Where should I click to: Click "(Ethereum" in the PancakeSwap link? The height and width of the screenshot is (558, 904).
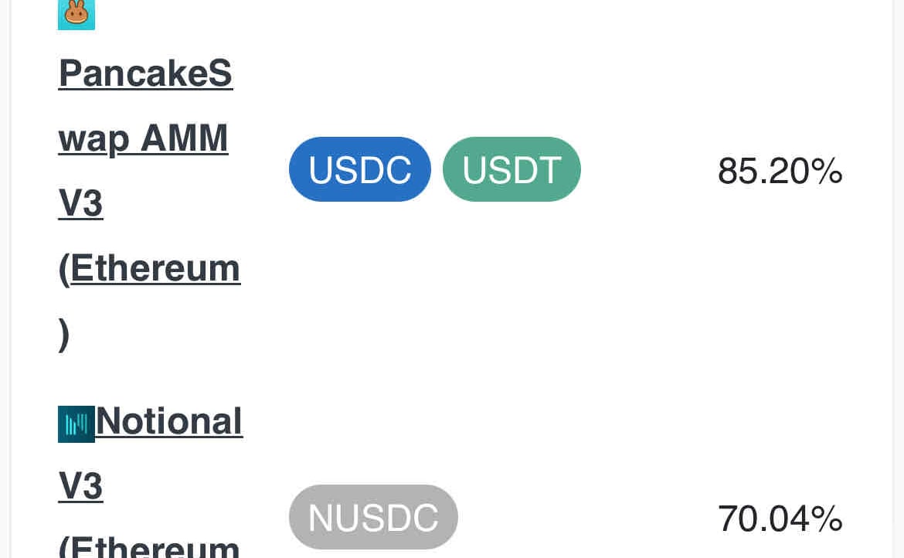149,268
